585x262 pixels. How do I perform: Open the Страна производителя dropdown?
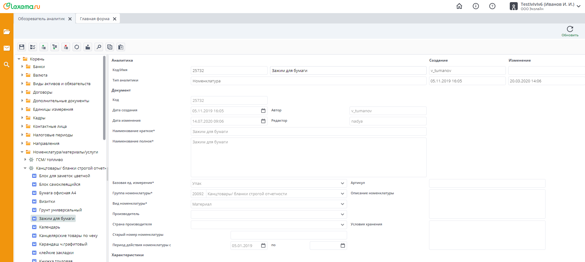(x=342, y=225)
